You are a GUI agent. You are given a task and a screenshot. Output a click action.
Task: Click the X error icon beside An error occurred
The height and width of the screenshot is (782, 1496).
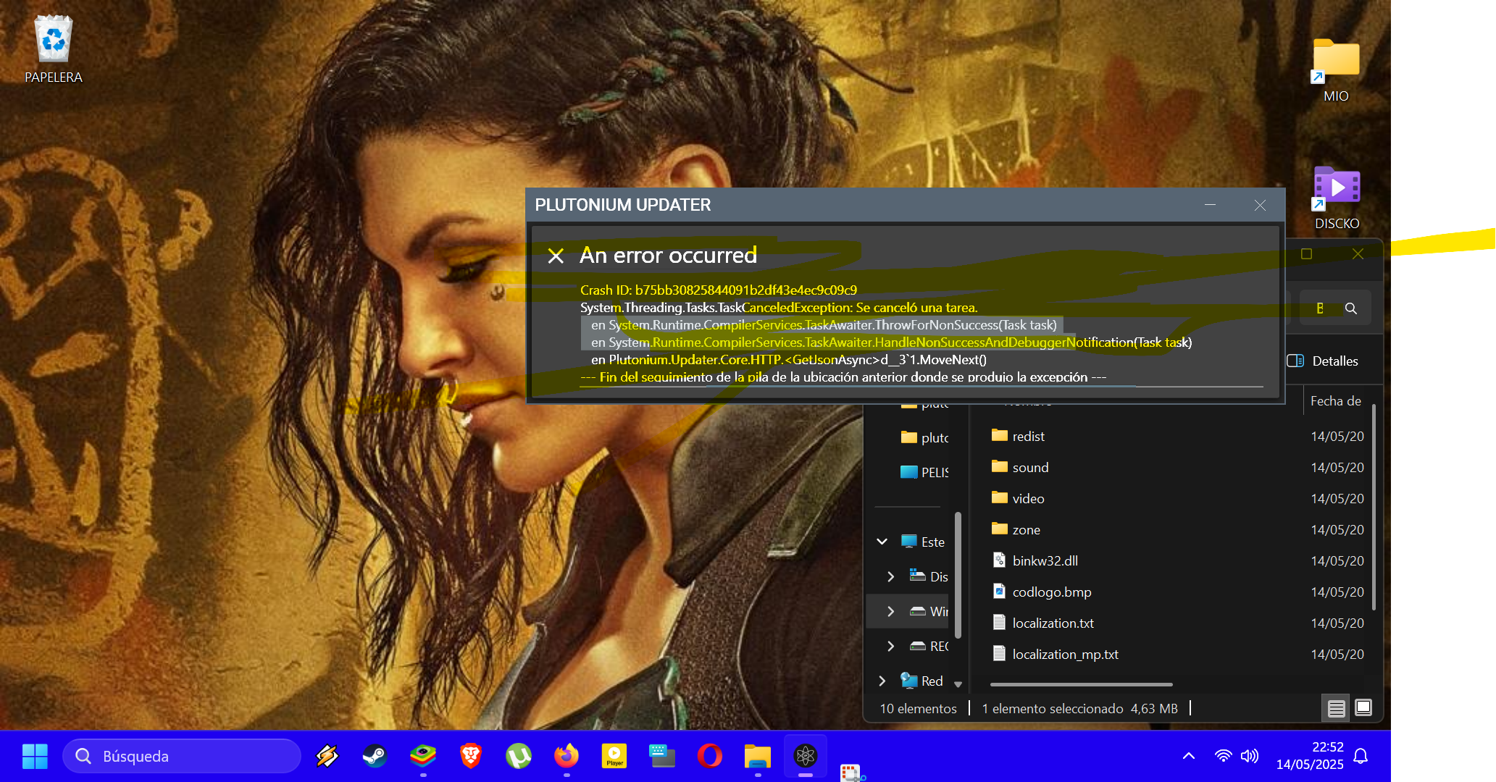click(556, 256)
